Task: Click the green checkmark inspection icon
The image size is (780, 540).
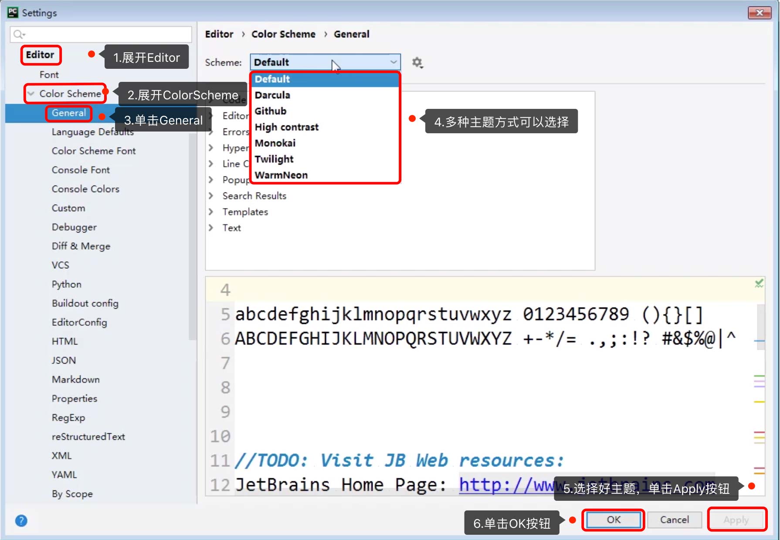Action: [759, 283]
